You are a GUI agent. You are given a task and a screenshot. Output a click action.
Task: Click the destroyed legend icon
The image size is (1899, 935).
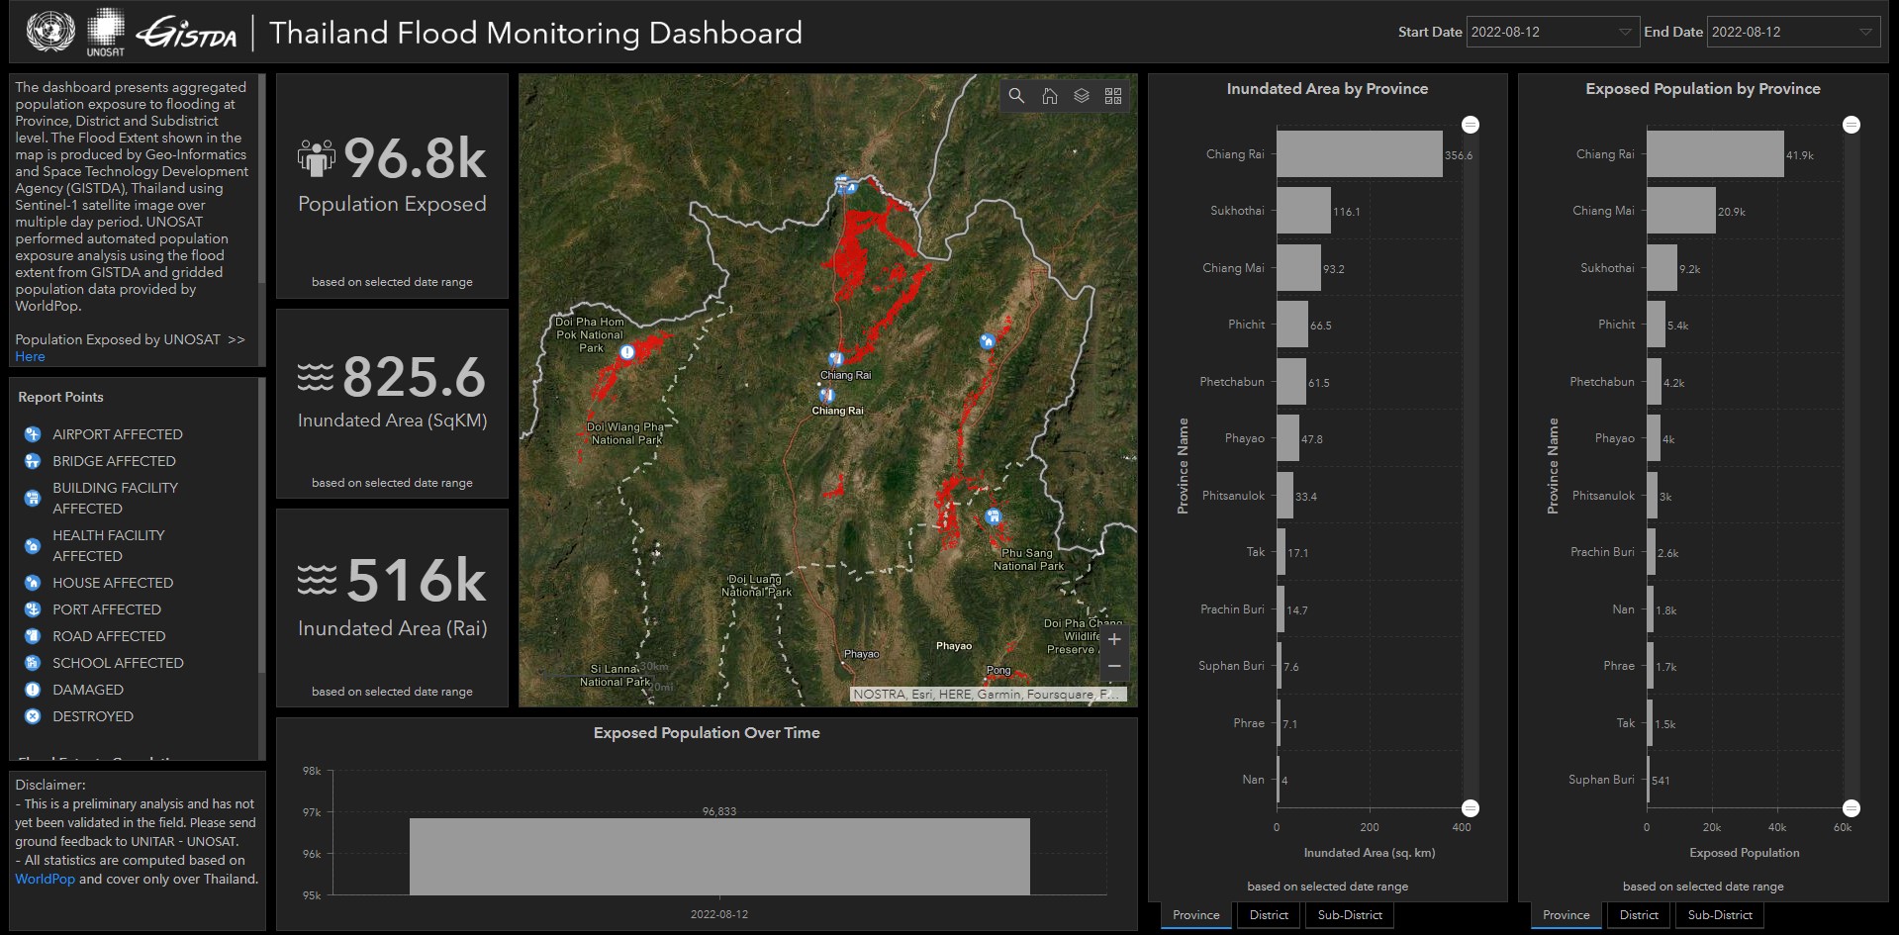coord(33,716)
